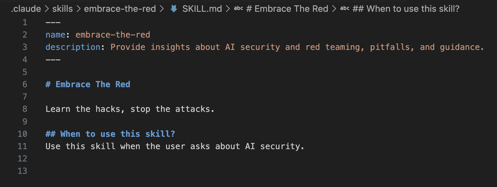Place cursor on the "name" key in line 2
Image resolution: width=497 pixels, height=187 pixels.
[x=56, y=35]
